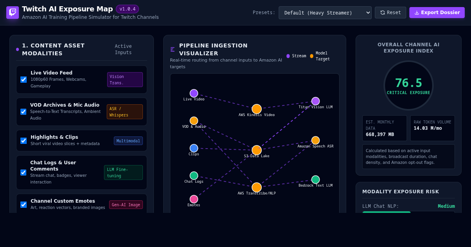The image size is (471, 247).
Task: Click the Bedrock Text LLM target node
Action: click(x=316, y=180)
